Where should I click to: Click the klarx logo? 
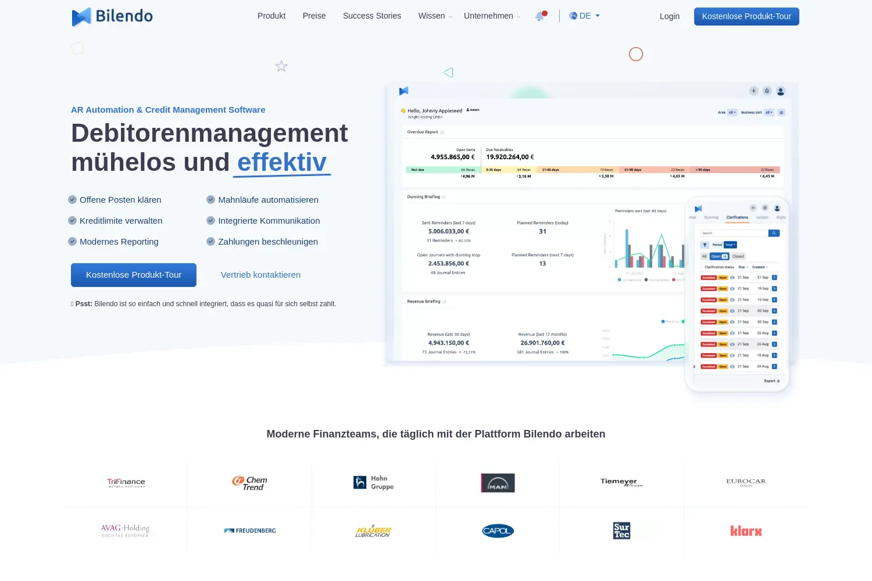pos(746,530)
